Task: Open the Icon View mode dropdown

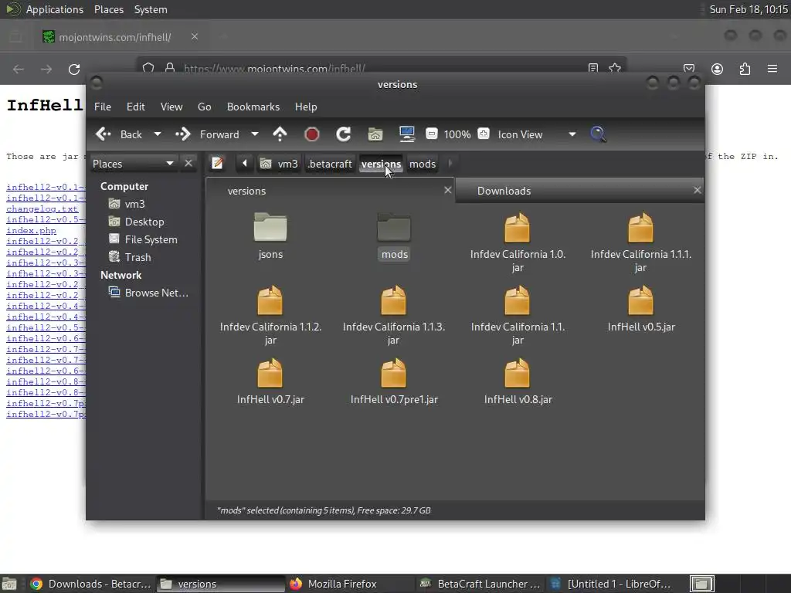Action: (x=536, y=134)
